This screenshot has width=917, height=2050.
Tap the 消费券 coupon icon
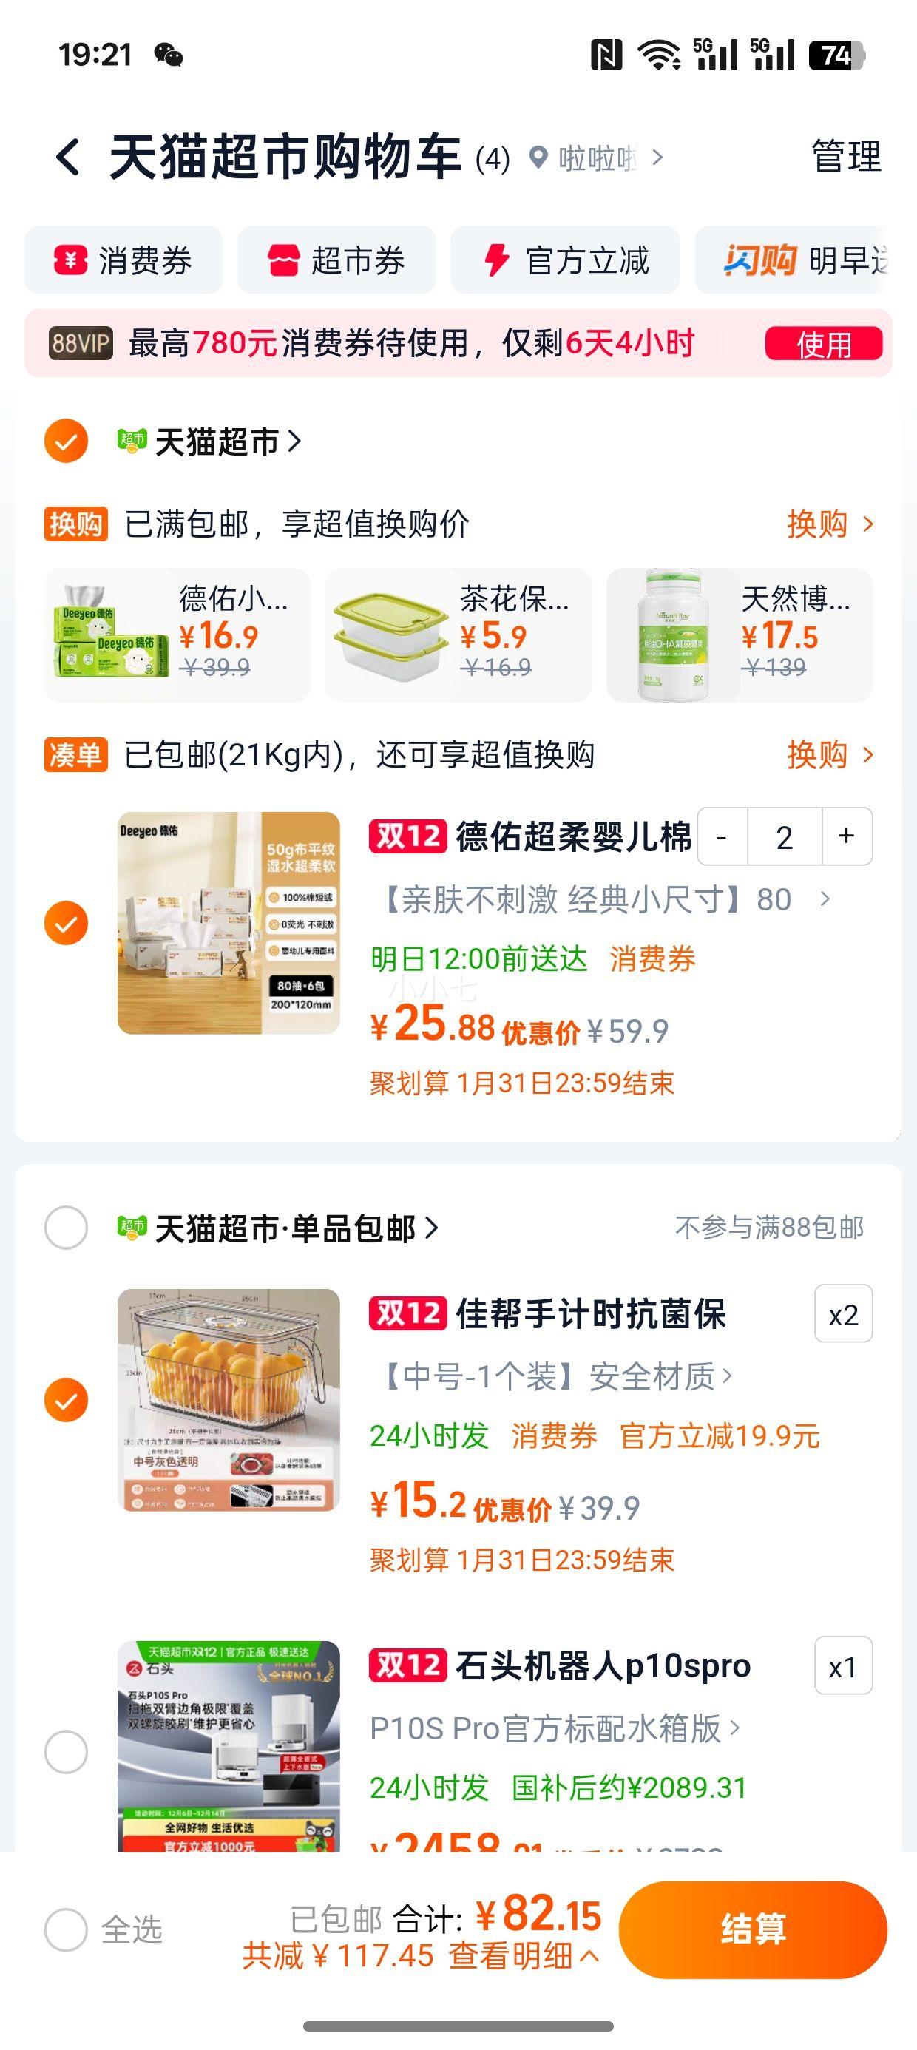point(70,260)
